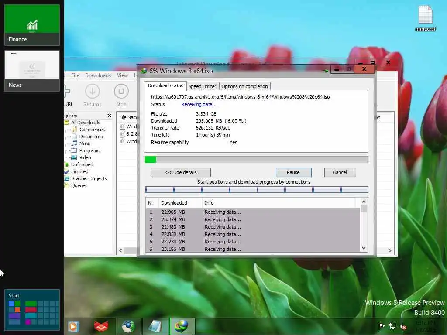Select the Video category

pos(85,157)
